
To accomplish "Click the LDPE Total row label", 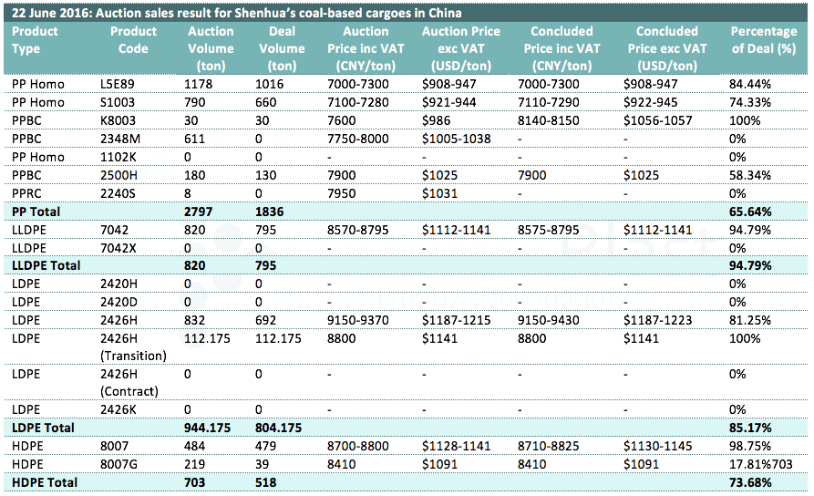I will pyautogui.click(x=42, y=427).
